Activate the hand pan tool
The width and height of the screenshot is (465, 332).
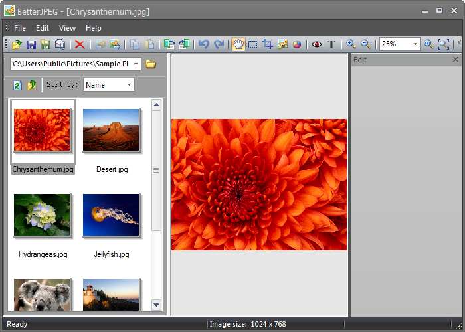tap(238, 44)
